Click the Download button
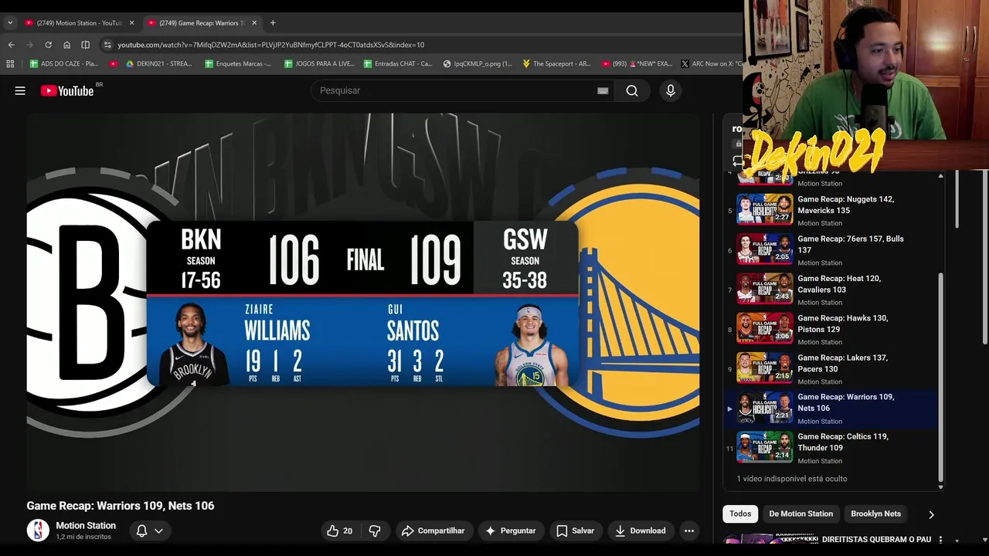Viewport: 989px width, 556px height. pyautogui.click(x=641, y=531)
